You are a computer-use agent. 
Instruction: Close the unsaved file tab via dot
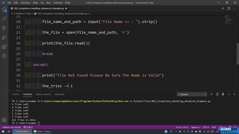pyautogui.click(x=66, y=8)
